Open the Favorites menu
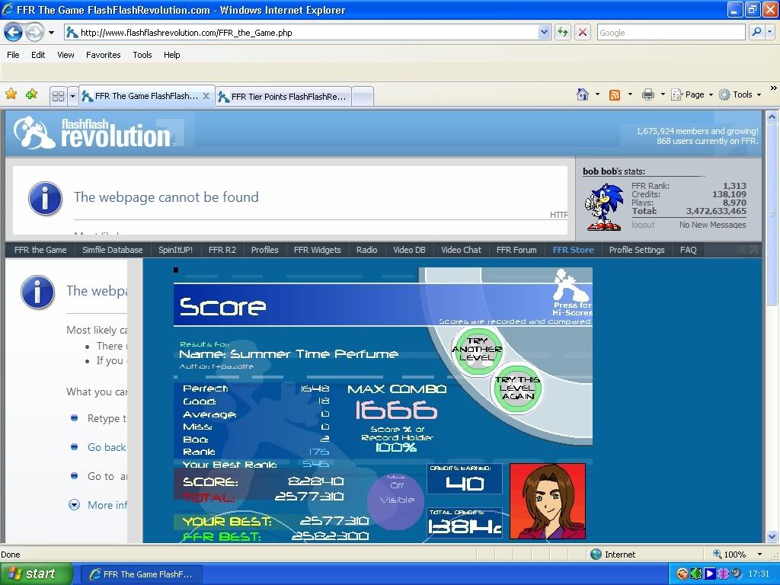The image size is (780, 585). 103,55
